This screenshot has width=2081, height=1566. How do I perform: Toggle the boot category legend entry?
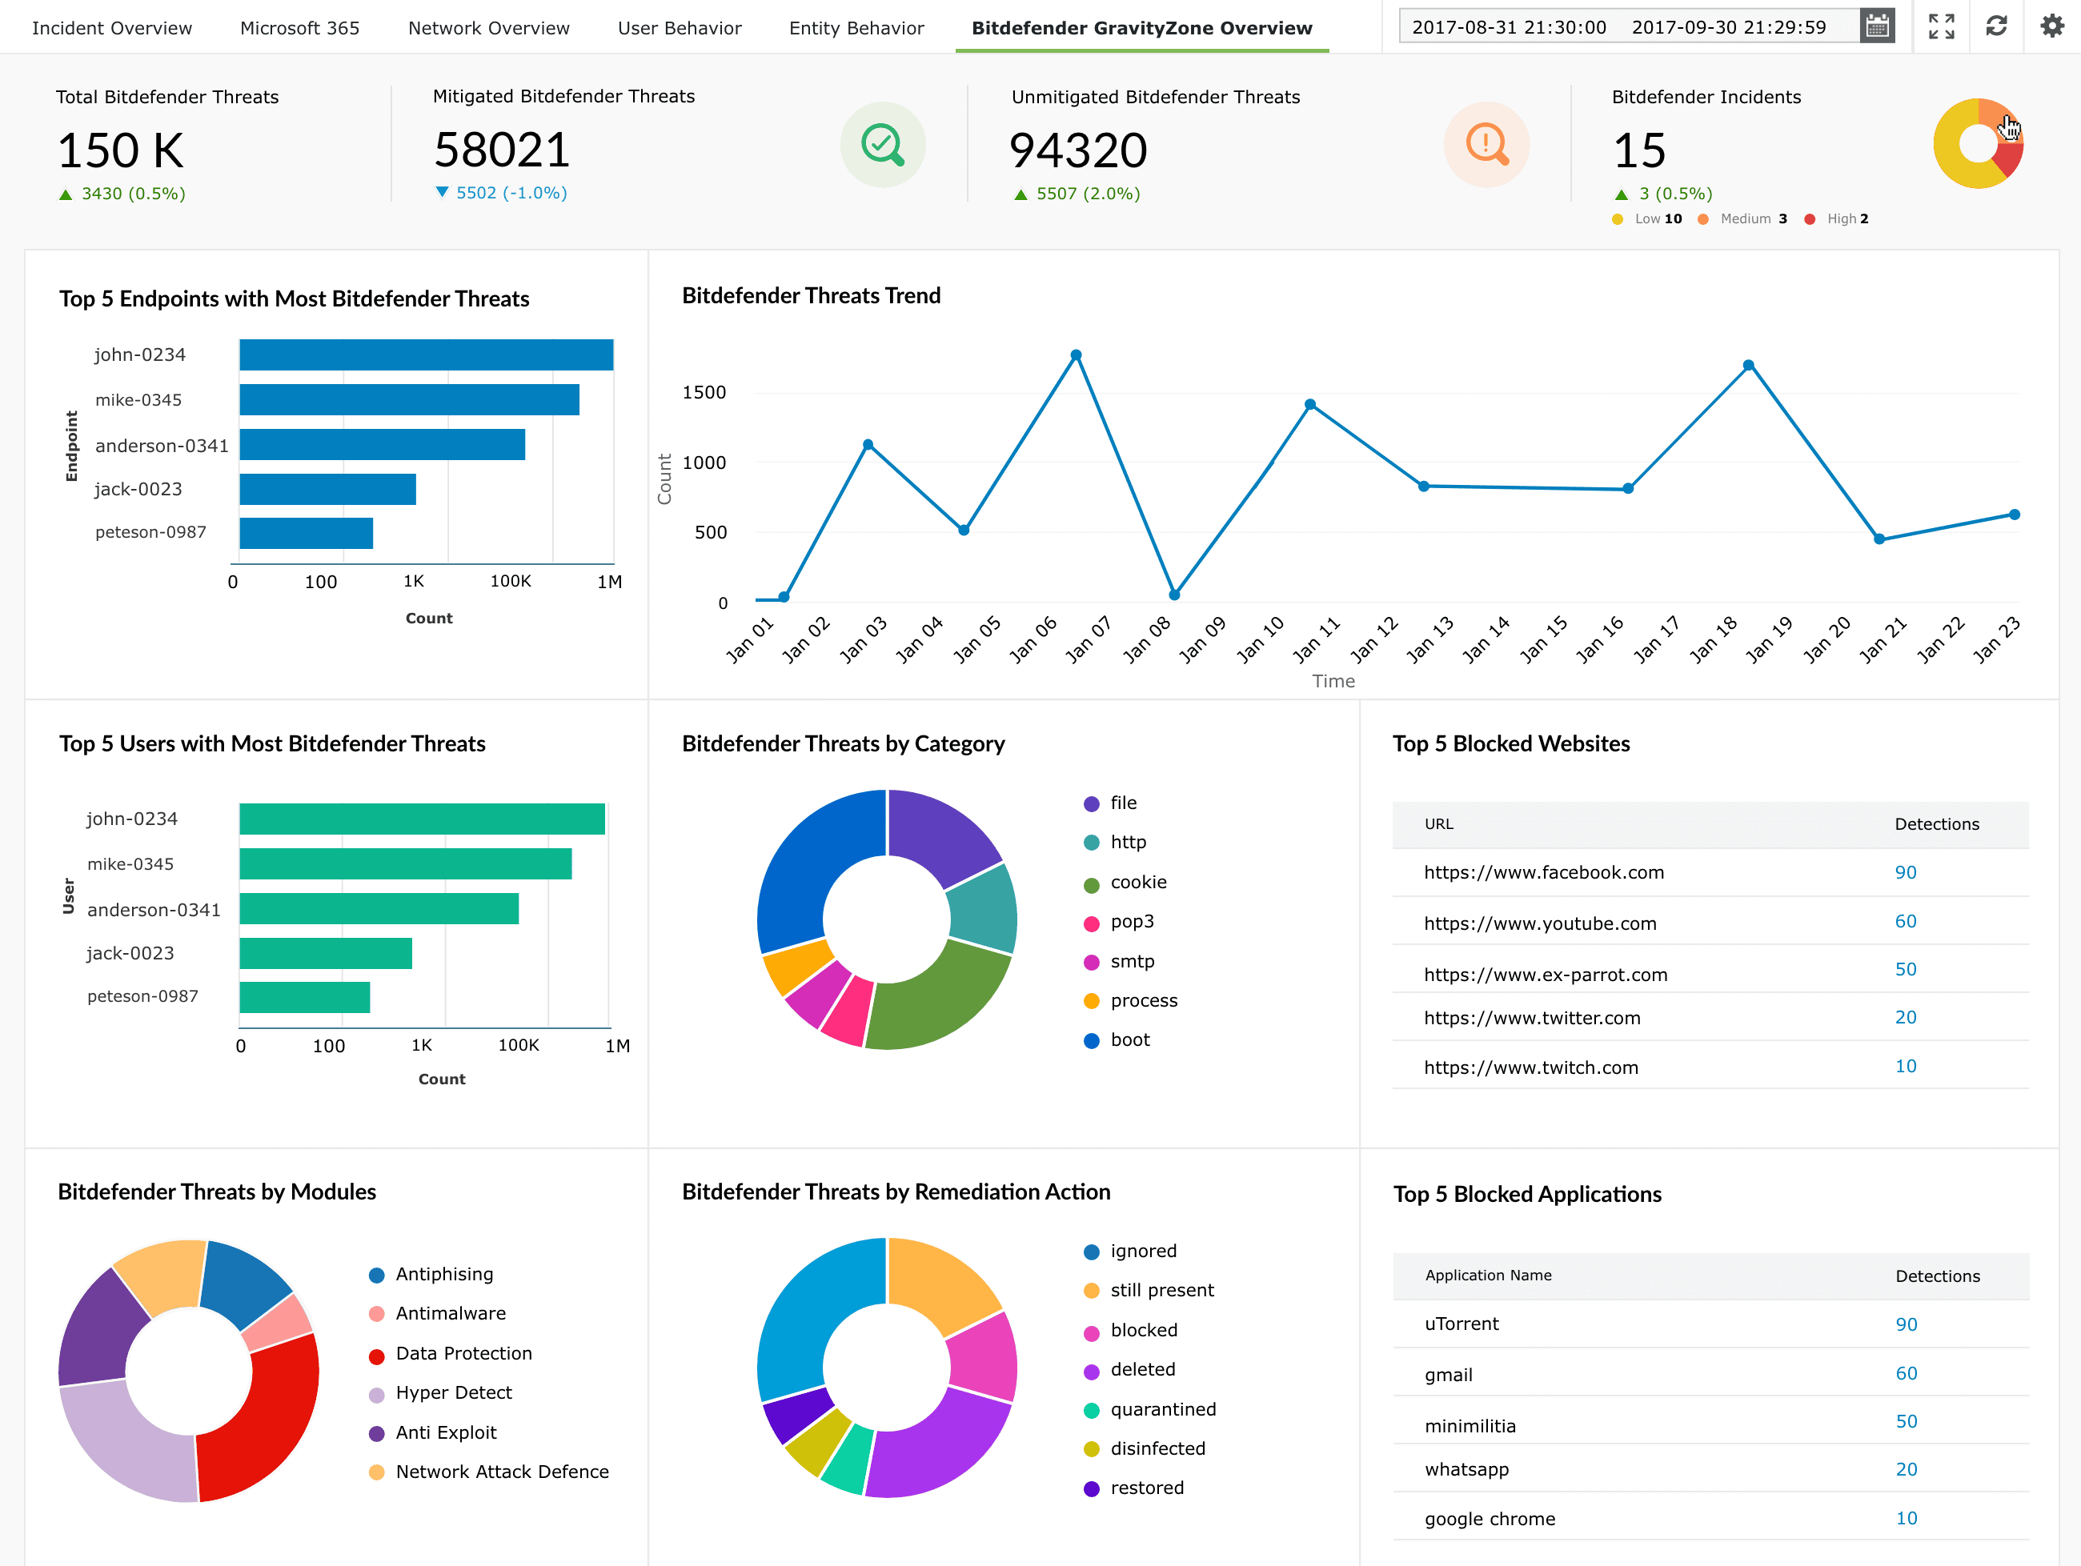point(1117,1040)
